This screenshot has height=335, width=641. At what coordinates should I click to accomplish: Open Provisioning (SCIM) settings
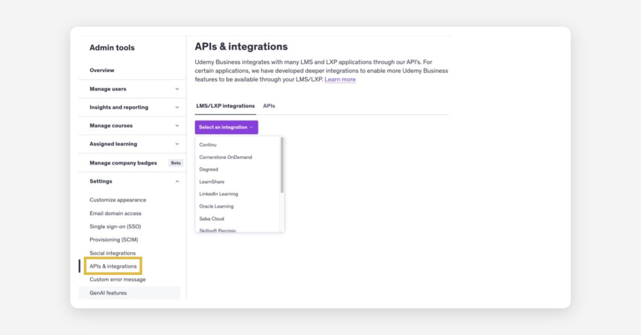click(114, 240)
